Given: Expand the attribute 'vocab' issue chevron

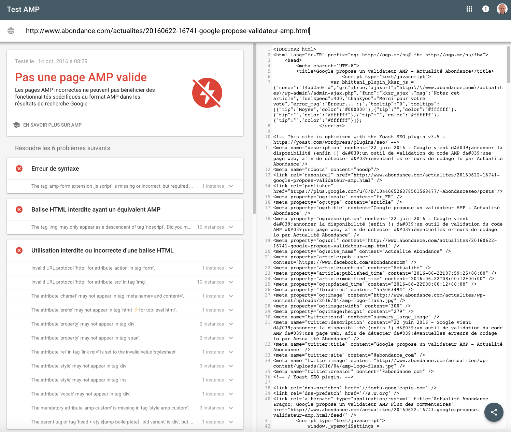Looking at the screenshot, I should (231, 394).
